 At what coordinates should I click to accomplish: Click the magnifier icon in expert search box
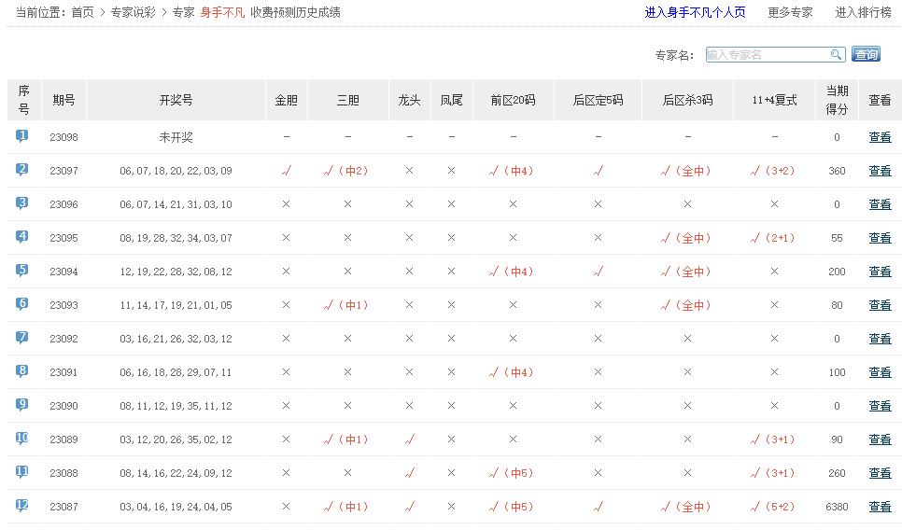point(836,55)
